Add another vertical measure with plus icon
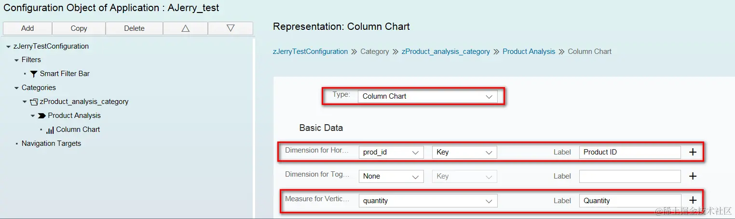 [693, 201]
